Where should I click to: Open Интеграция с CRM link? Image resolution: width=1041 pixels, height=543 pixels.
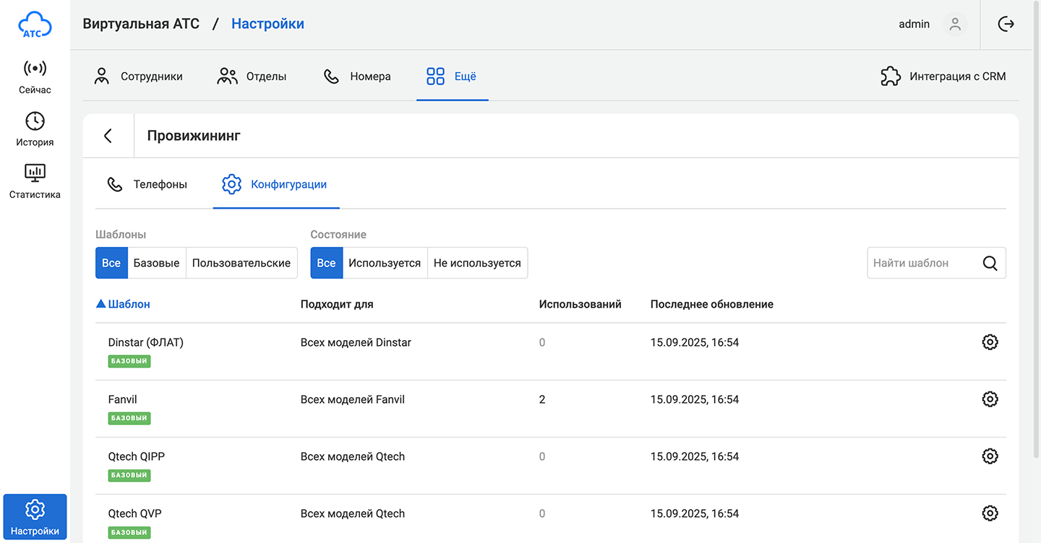click(943, 77)
